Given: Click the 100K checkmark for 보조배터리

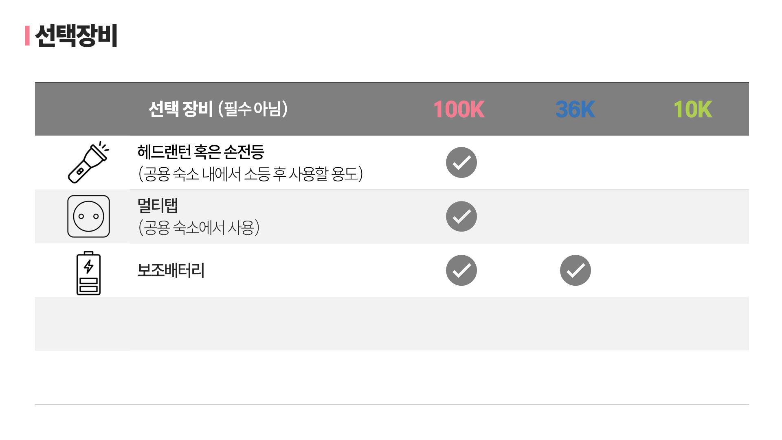Looking at the screenshot, I should click(x=461, y=270).
